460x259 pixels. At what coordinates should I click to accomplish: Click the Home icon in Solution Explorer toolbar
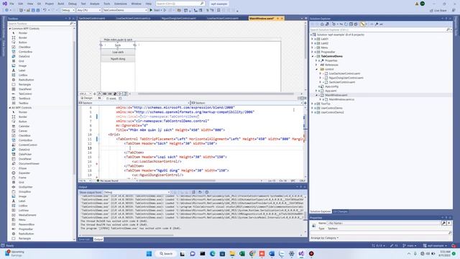[x=322, y=24]
